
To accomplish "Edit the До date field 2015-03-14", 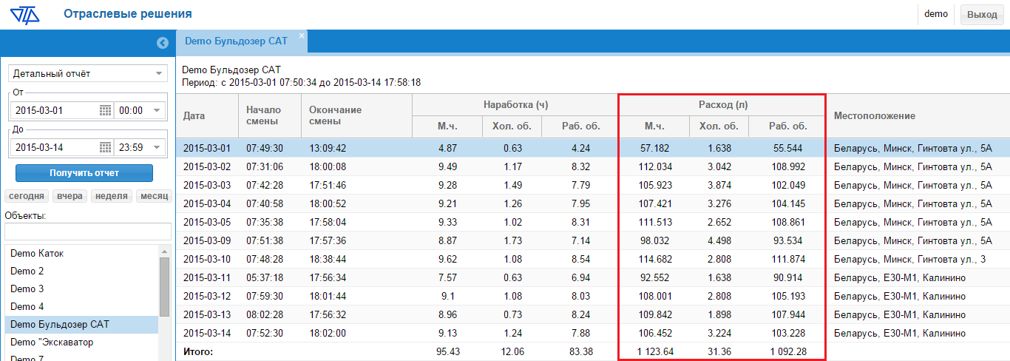I will 54,147.
